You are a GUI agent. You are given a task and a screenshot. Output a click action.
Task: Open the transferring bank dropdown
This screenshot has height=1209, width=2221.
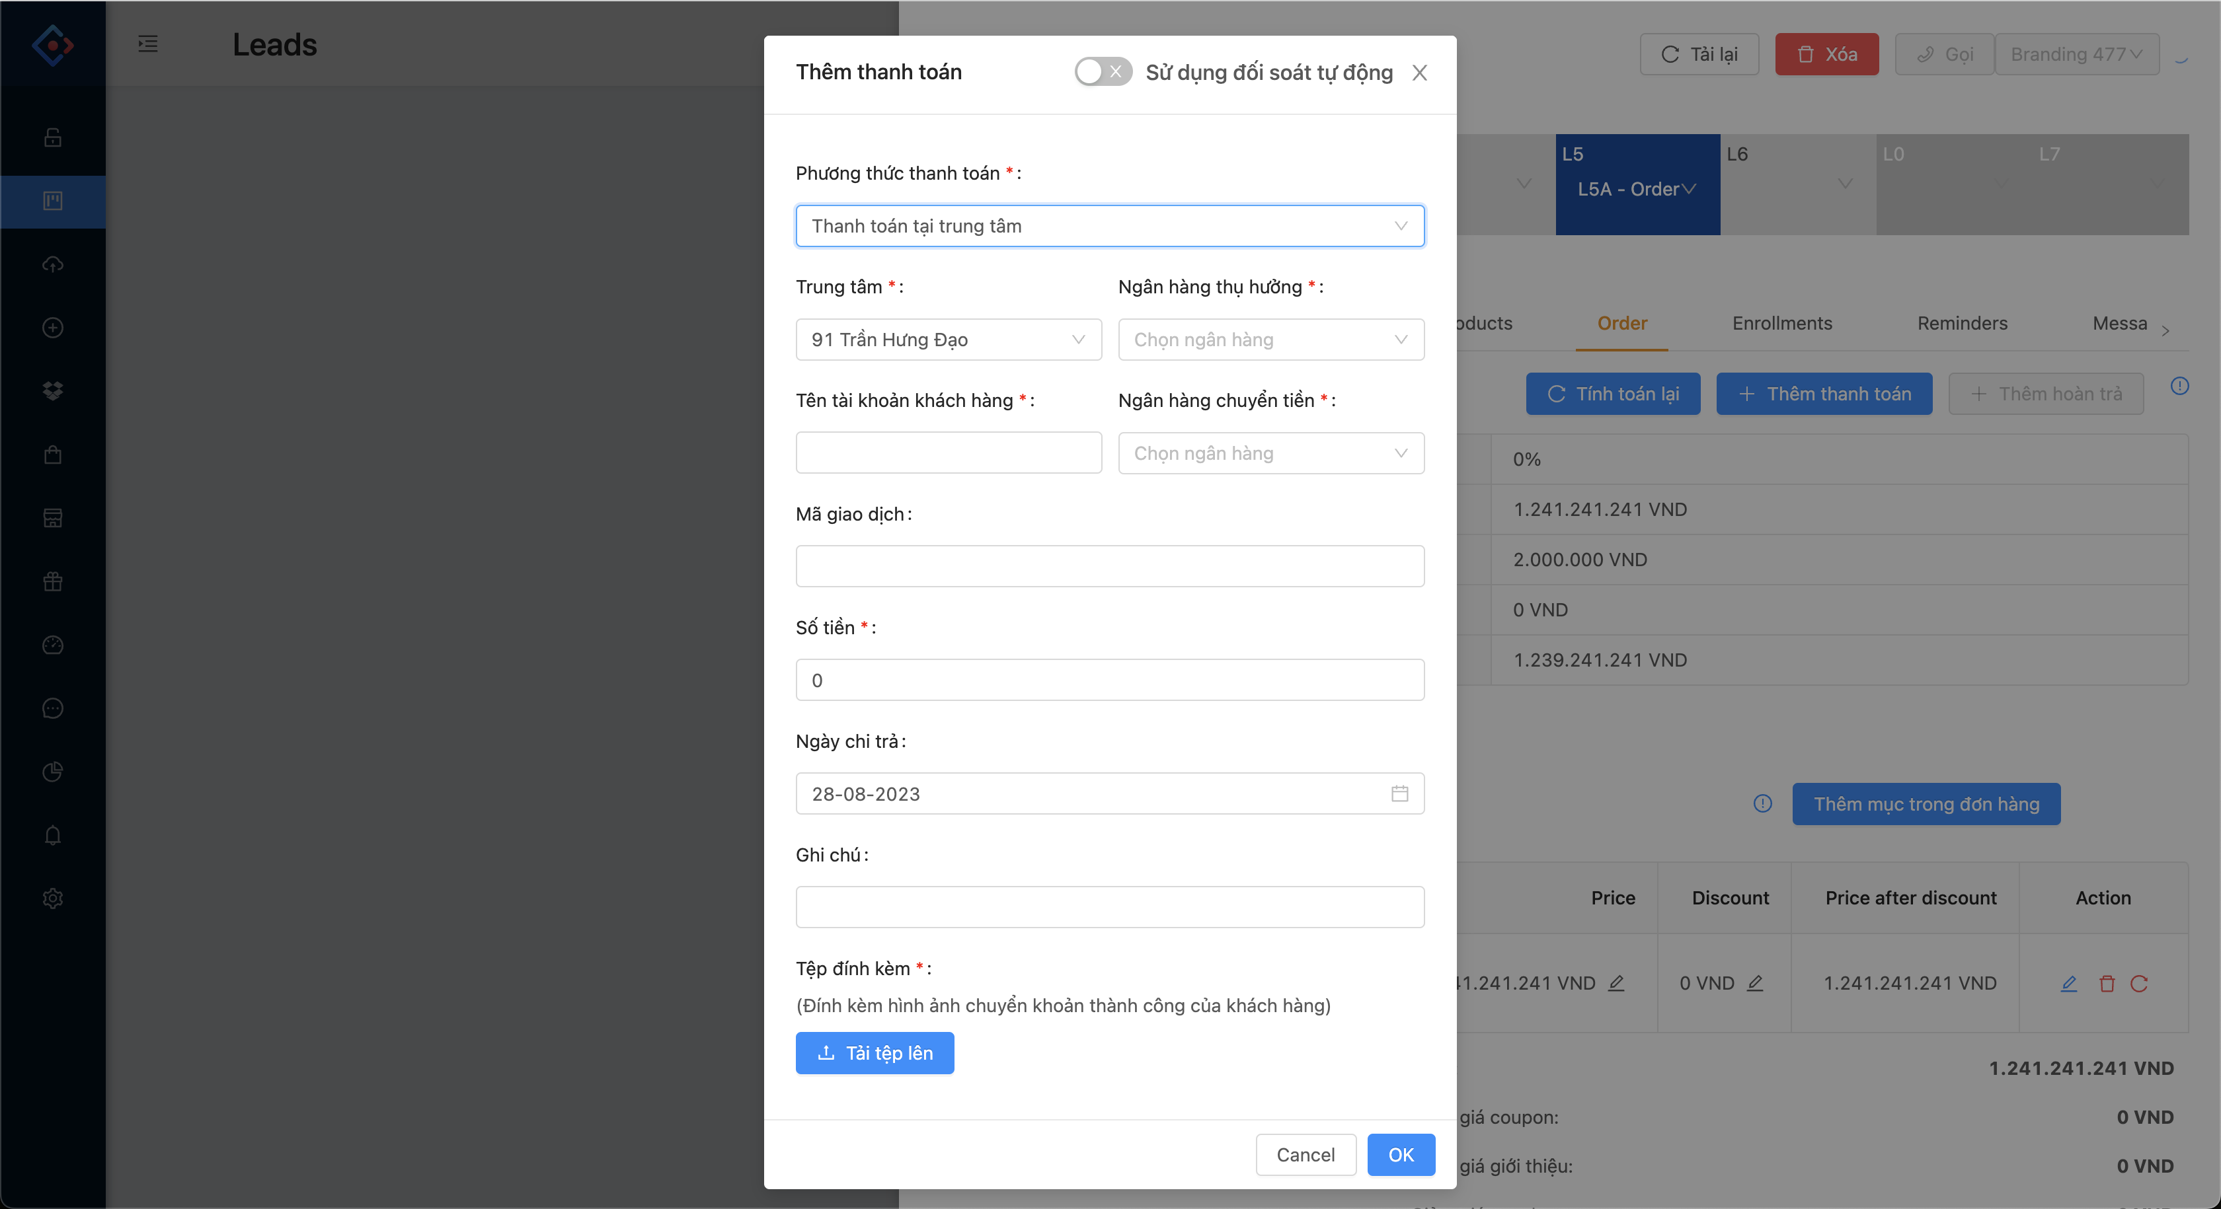(1270, 453)
